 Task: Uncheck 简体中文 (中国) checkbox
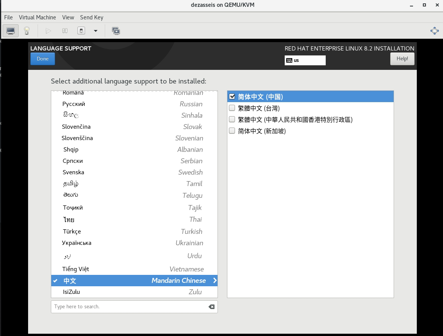pyautogui.click(x=232, y=97)
